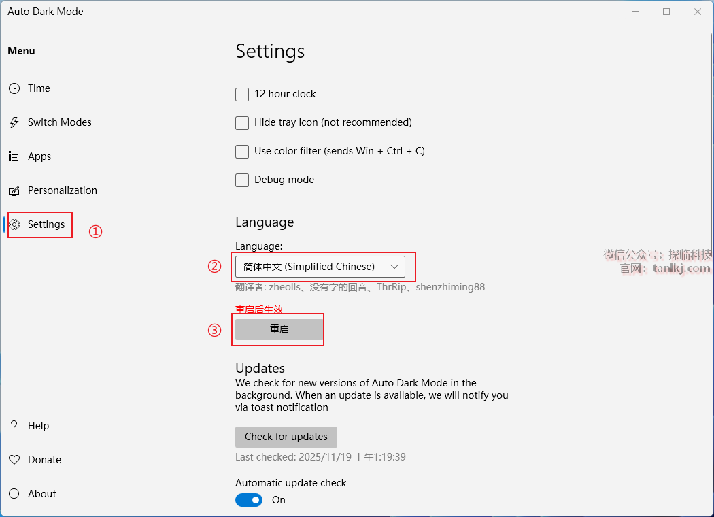Click the clock icon beside Time
The height and width of the screenshot is (517, 714).
14,88
